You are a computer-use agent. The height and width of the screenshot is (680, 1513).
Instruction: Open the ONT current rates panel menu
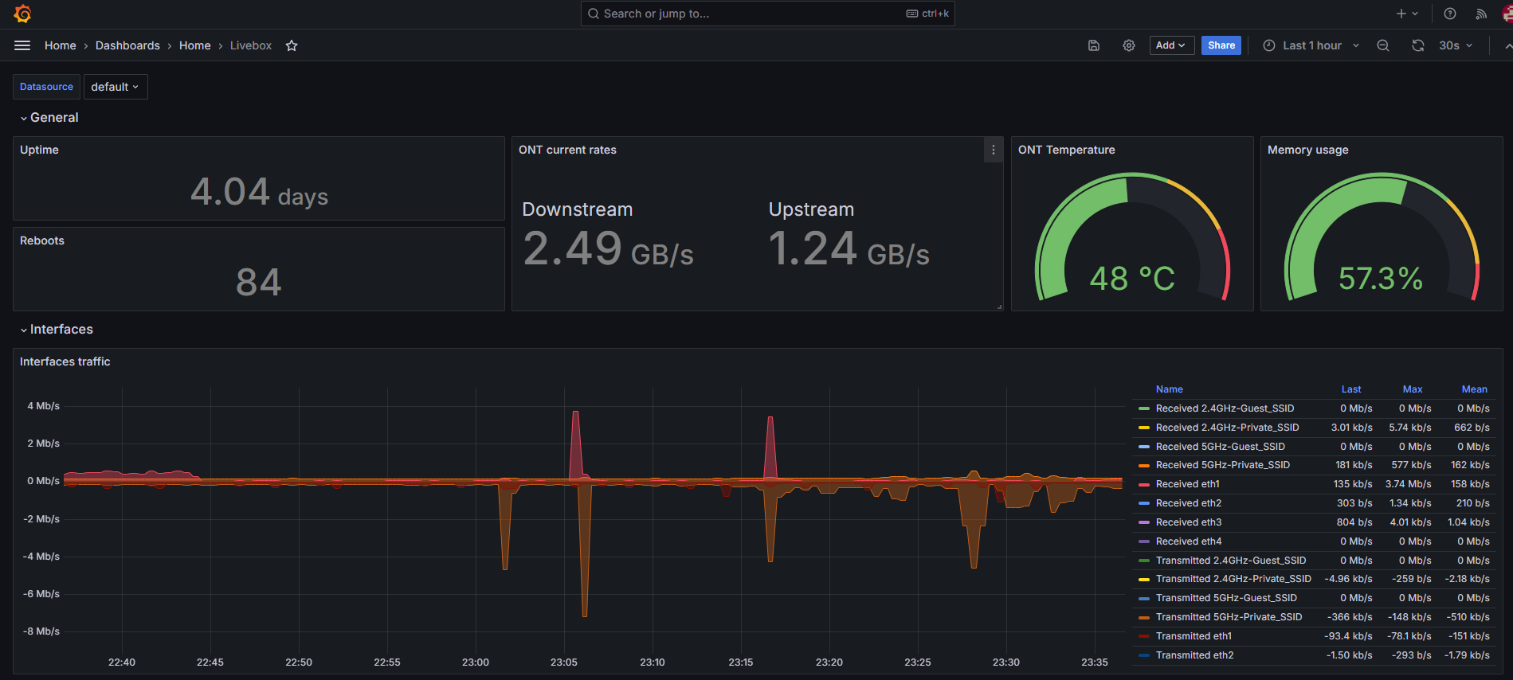click(x=994, y=150)
